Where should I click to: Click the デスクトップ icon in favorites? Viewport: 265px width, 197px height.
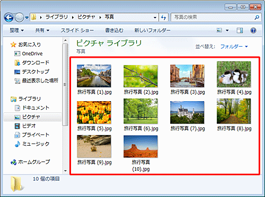click(17, 72)
